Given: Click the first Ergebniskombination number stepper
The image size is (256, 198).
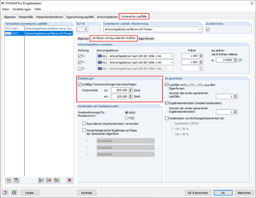Looking at the screenshot, I should [235, 112].
